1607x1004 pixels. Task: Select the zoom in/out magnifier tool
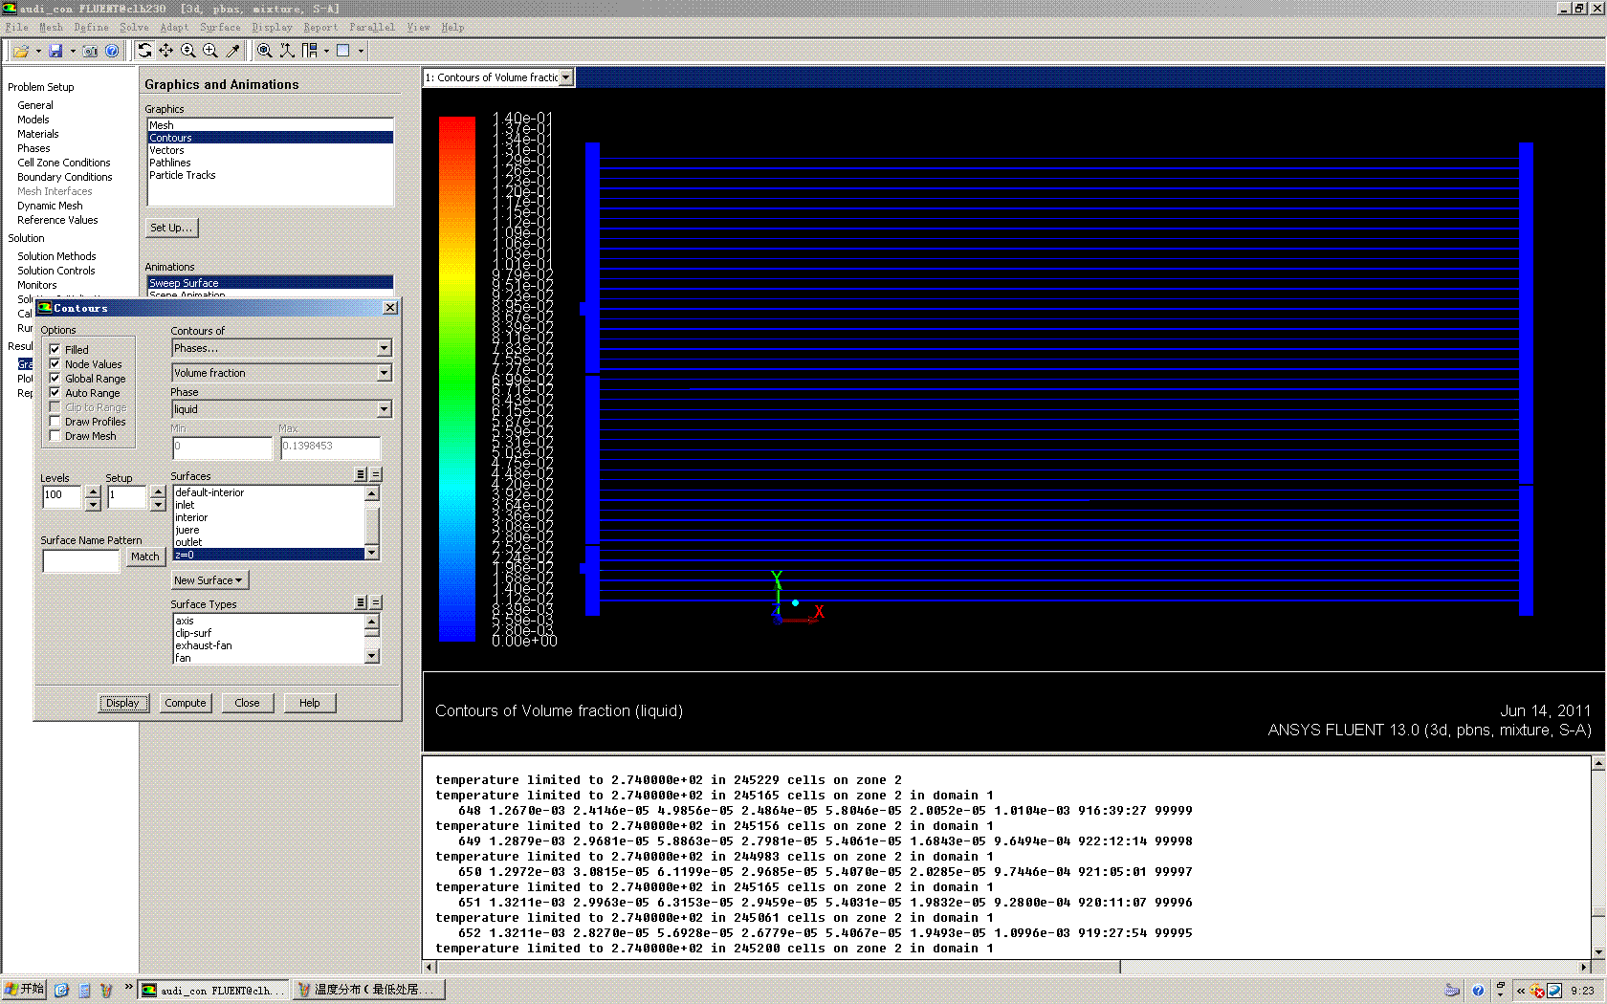coord(188,51)
